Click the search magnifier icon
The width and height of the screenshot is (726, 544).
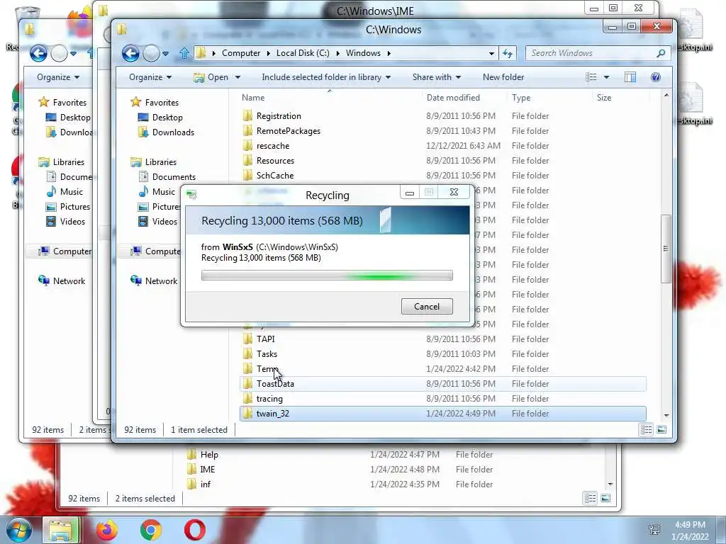(661, 53)
